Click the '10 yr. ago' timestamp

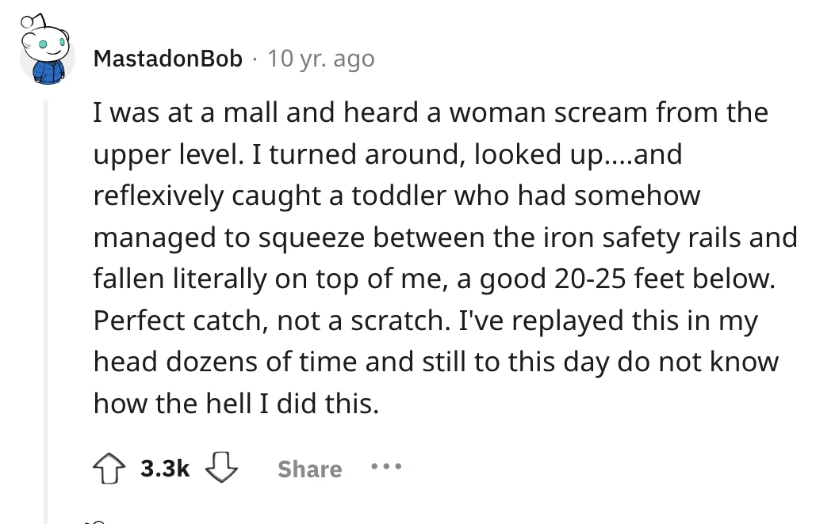320,59
